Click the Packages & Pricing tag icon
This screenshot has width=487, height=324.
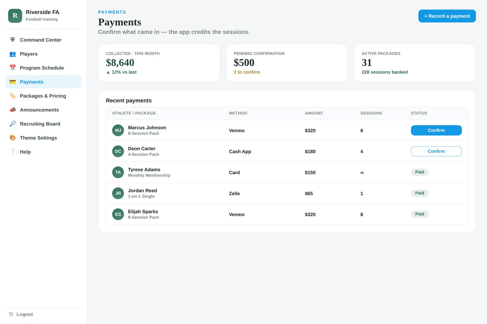click(12, 96)
